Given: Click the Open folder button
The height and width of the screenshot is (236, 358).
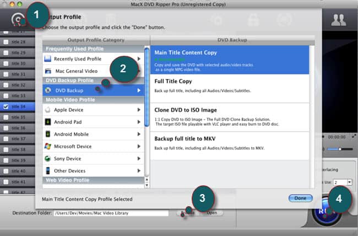Looking at the screenshot, I should click(211, 213).
